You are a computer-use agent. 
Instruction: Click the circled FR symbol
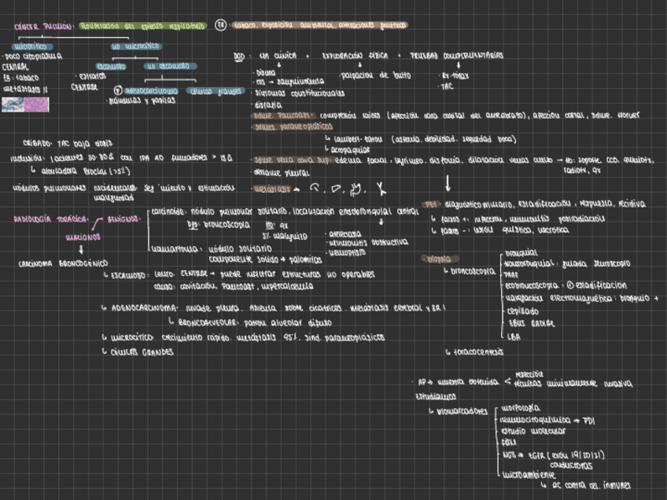221,25
